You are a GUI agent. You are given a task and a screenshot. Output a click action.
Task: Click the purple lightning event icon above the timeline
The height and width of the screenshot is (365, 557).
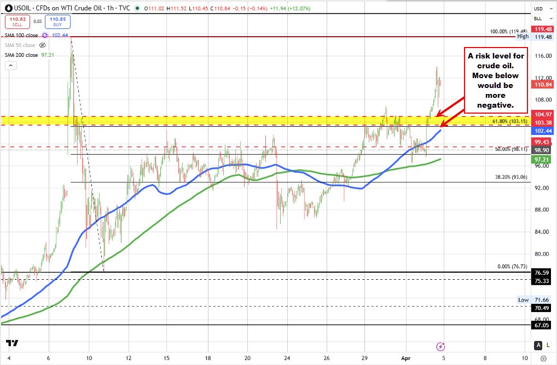440,346
